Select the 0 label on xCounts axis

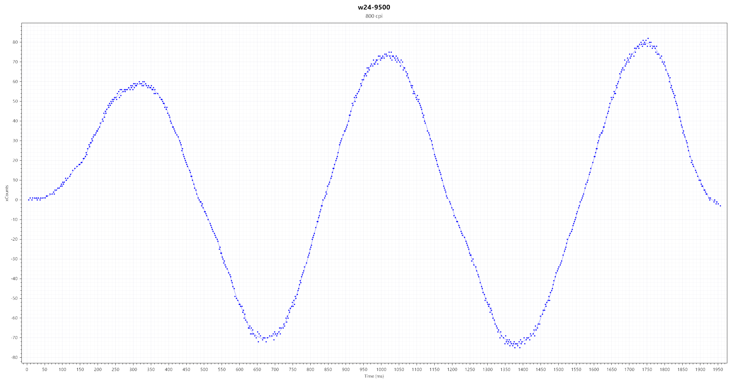[16, 200]
